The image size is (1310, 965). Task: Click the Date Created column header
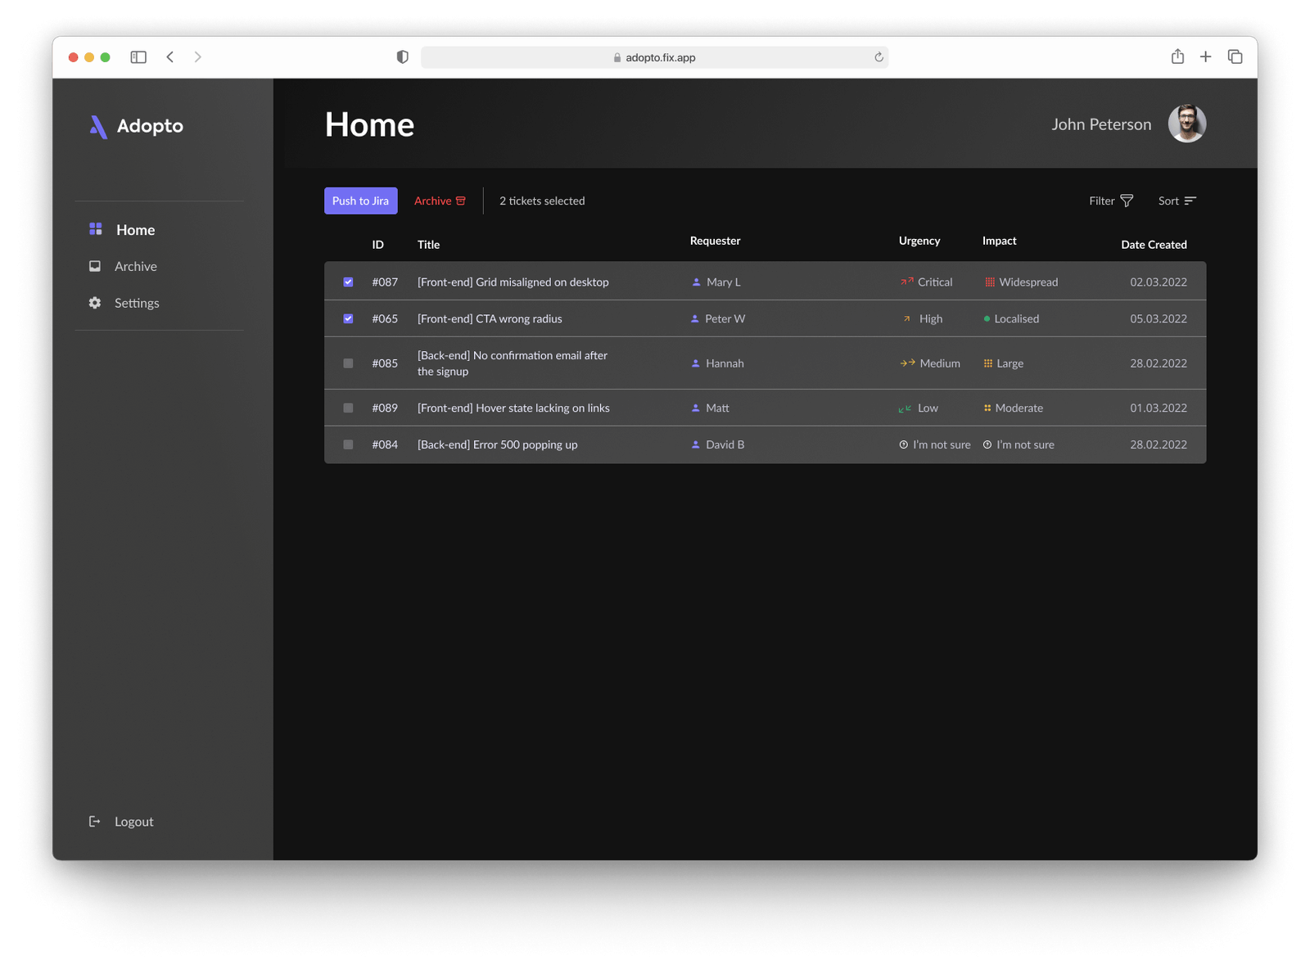tap(1154, 245)
